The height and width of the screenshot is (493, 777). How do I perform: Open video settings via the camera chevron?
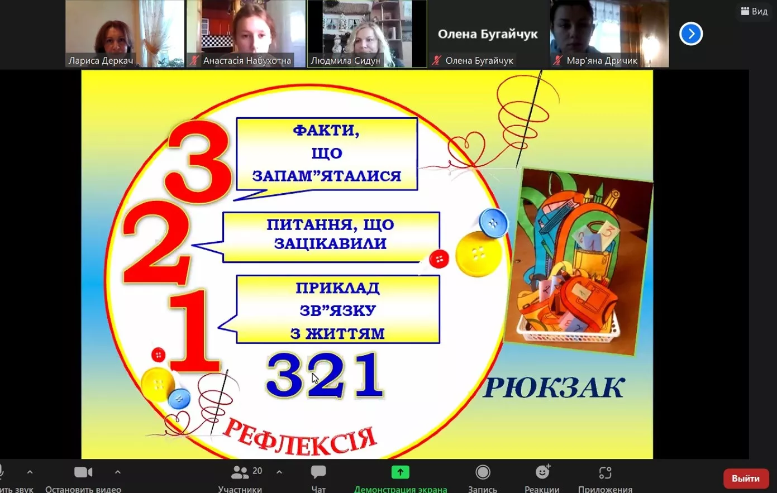click(x=118, y=472)
